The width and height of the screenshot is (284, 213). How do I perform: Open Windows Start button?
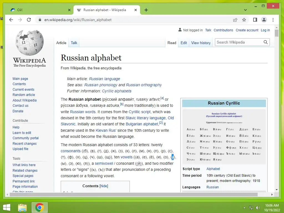click(x=7, y=207)
